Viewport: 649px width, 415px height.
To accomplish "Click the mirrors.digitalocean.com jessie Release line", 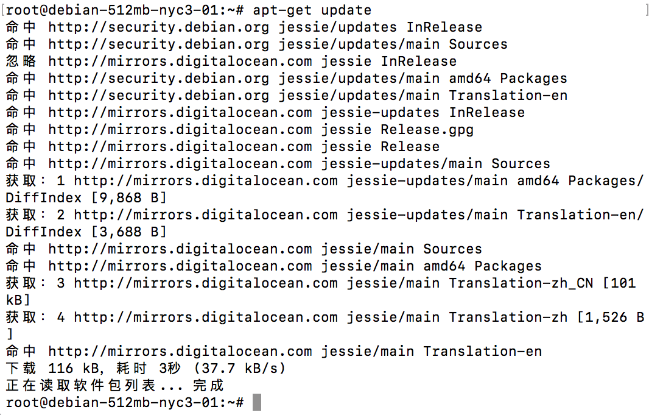I will pos(223,147).
